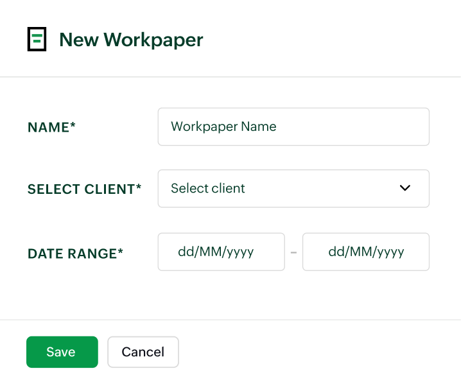This screenshot has height=389, width=461.
Task: Click the down chevron in Select client
Action: pos(404,188)
